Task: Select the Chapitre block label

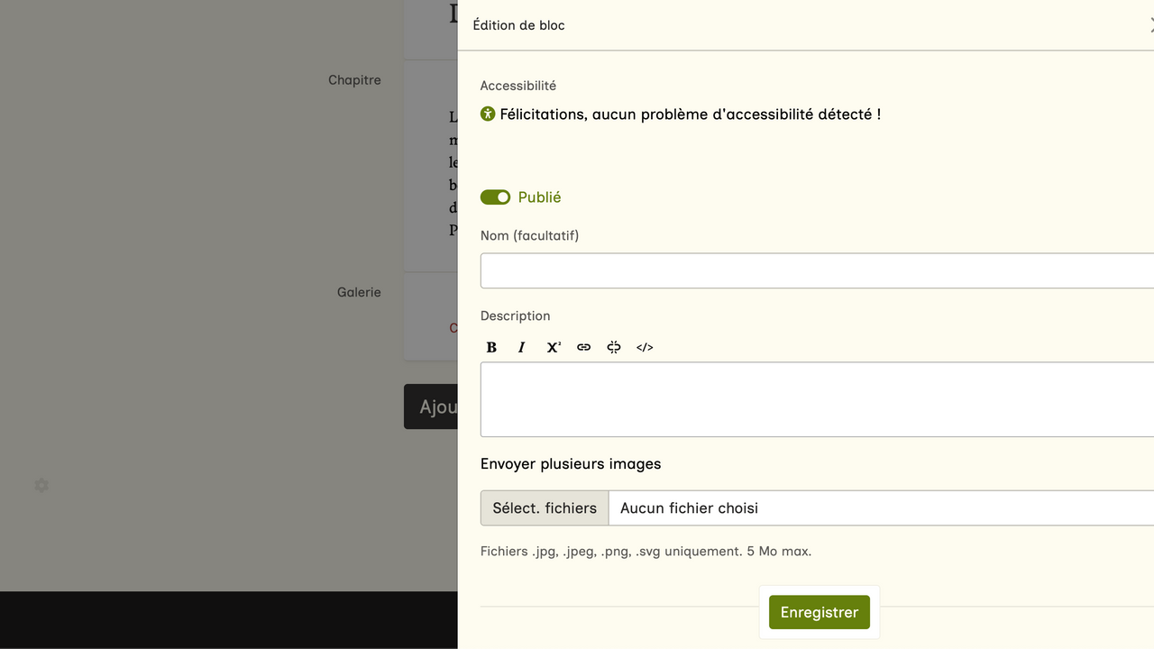Action: [x=354, y=80]
